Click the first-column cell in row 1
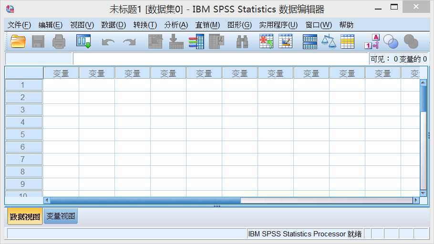Screen dimensions: 434x244 click(x=61, y=85)
